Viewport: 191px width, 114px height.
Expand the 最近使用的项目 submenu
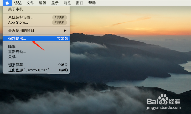coord(36,30)
